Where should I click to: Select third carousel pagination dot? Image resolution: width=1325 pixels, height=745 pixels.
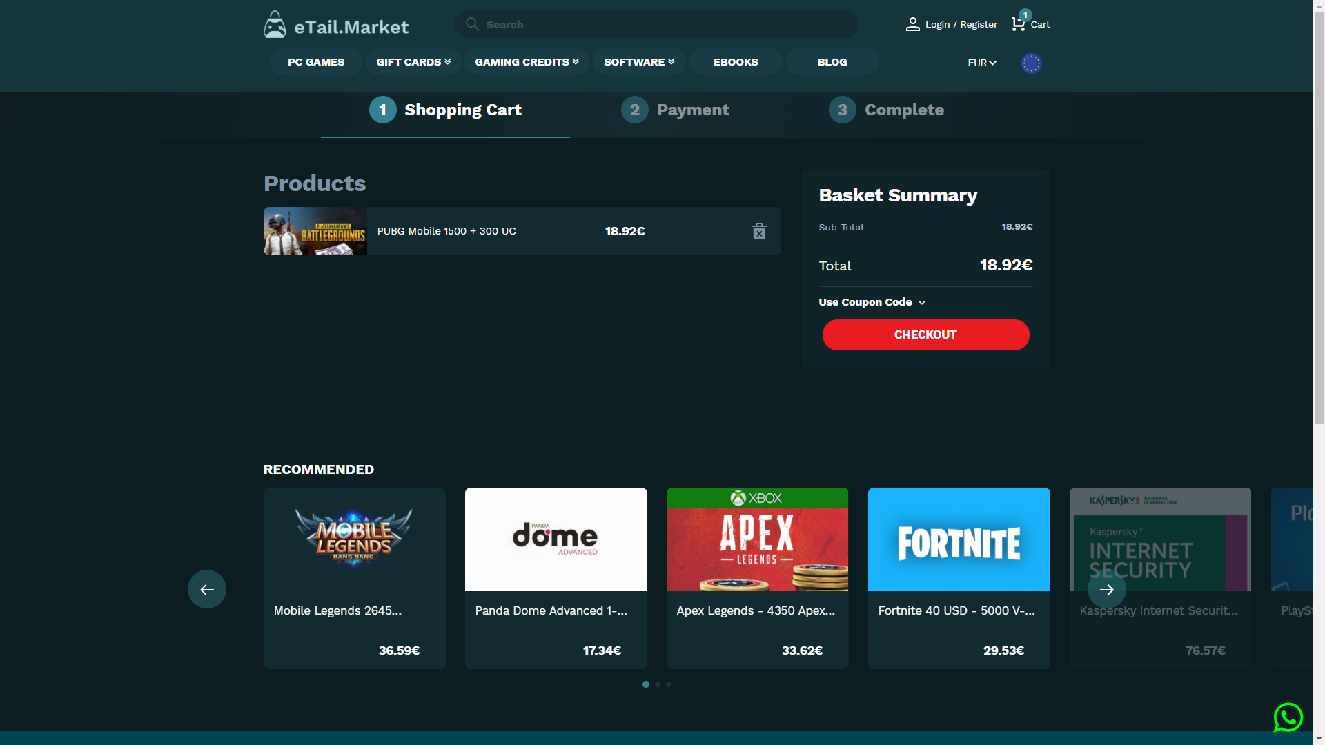point(669,684)
